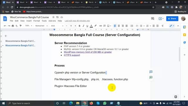Open the Edit menu
Image resolution: width=188 pixels, height=106 pixels.
point(16,21)
